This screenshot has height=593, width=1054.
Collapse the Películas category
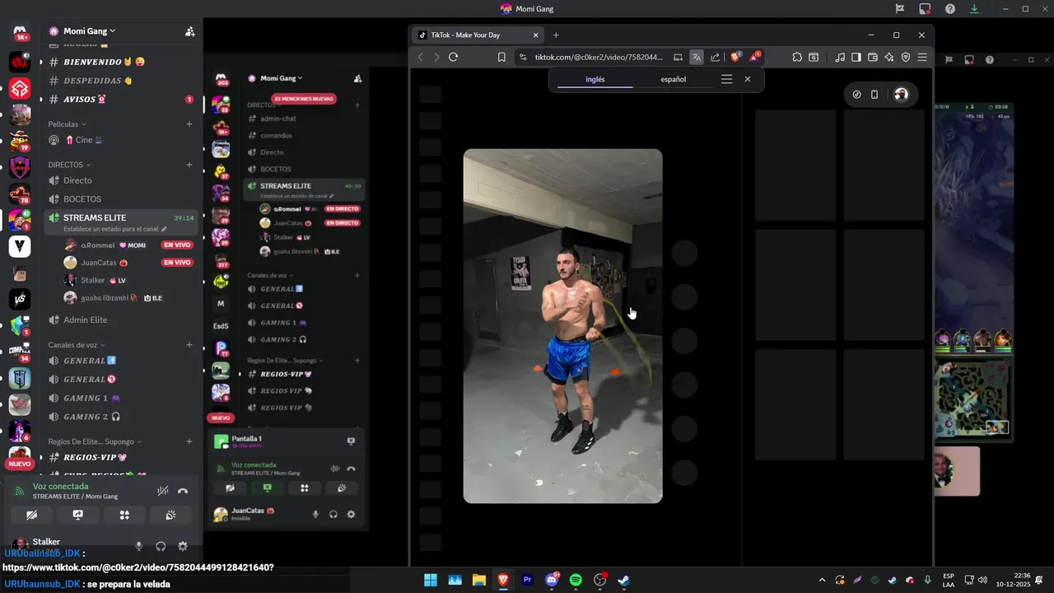point(67,124)
